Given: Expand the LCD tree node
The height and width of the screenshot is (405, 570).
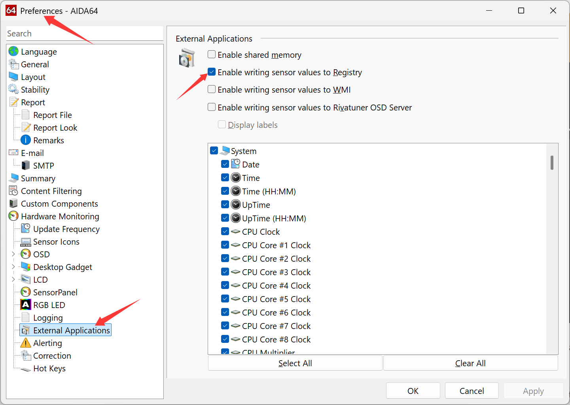Looking at the screenshot, I should click(13, 280).
